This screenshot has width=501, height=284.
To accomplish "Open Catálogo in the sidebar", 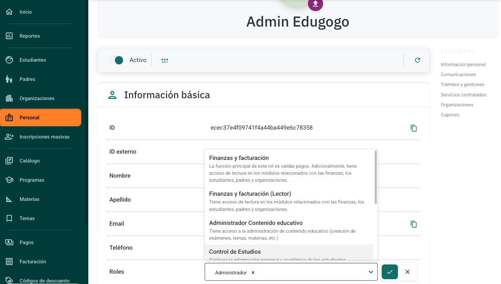I will [41, 161].
